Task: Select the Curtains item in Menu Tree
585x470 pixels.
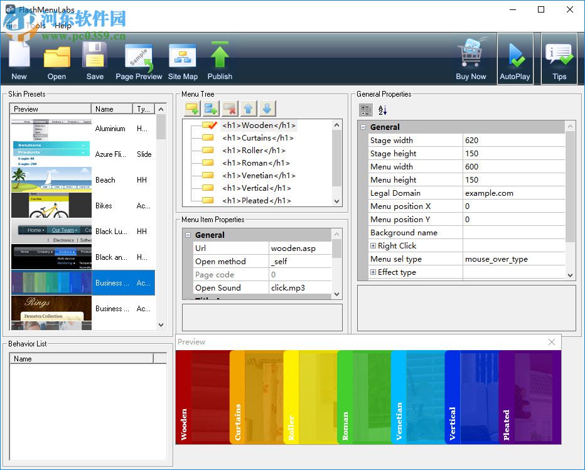Action: click(257, 138)
